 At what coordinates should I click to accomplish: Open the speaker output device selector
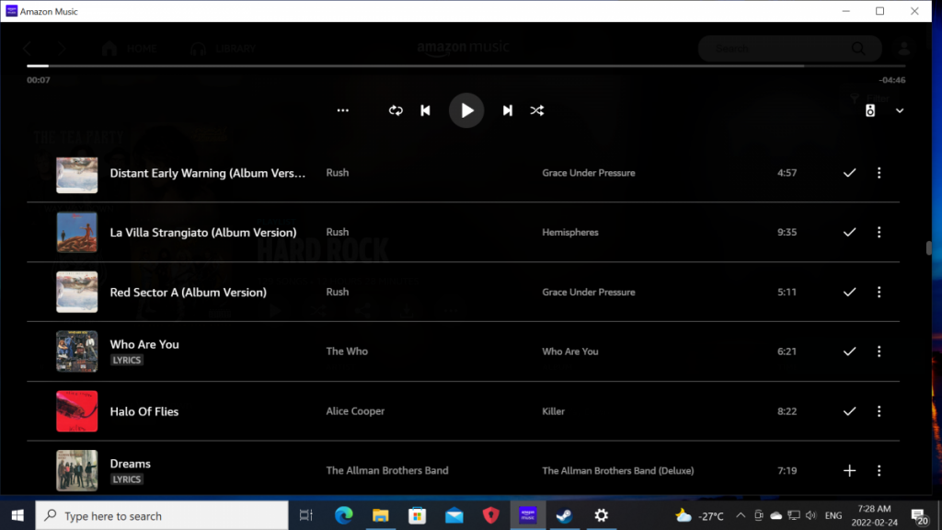coord(870,110)
